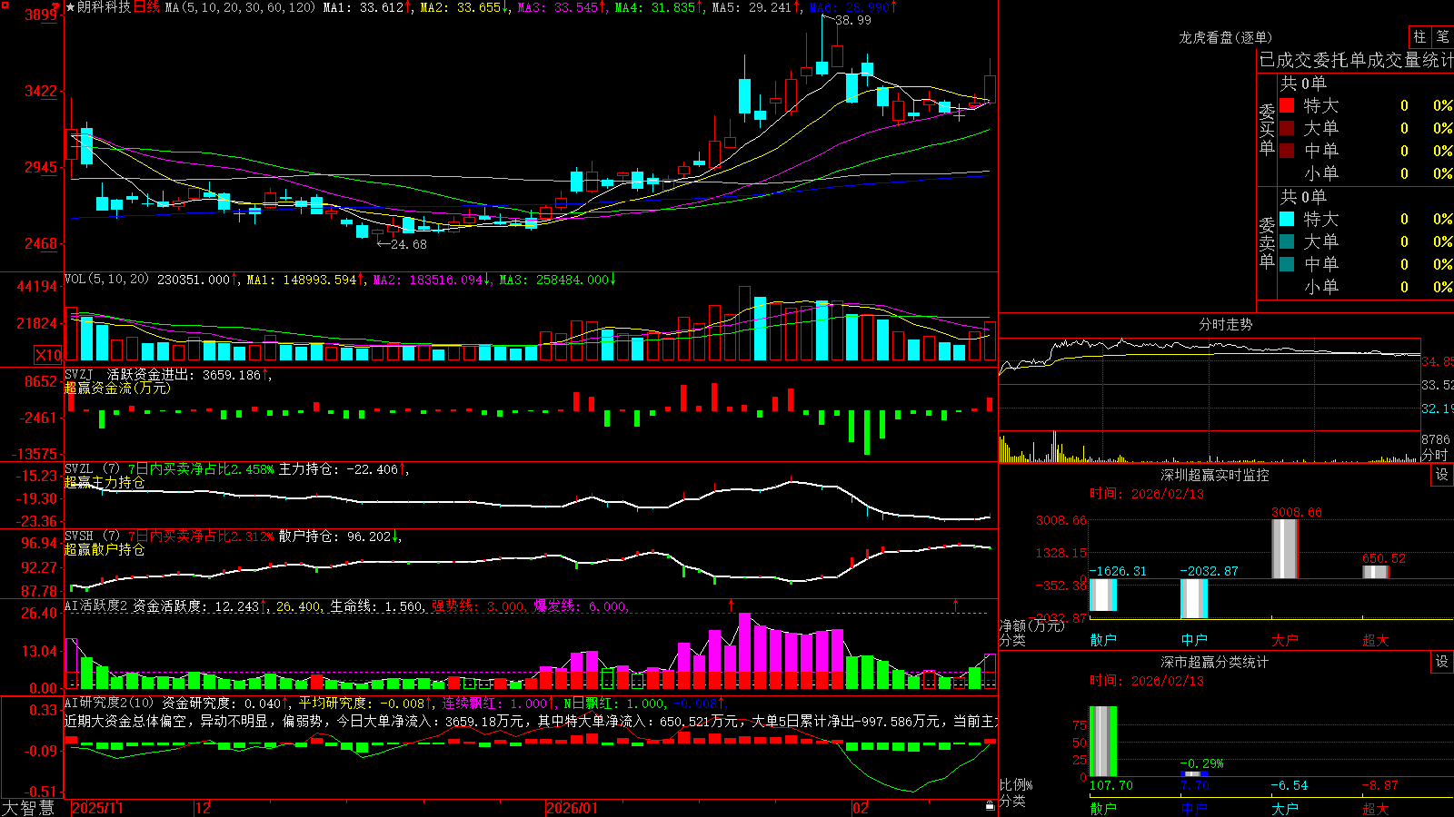Switch order view to 柱 (bar) mode
The image size is (1454, 817).
click(x=1419, y=36)
